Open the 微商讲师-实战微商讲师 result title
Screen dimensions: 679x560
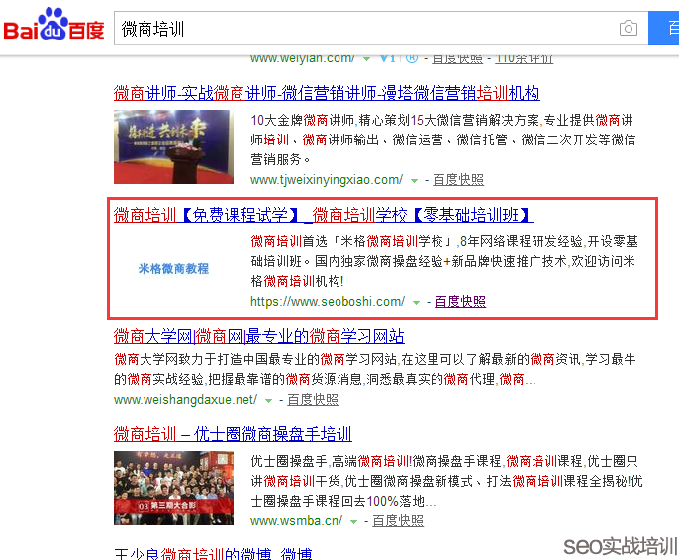pyautogui.click(x=327, y=93)
